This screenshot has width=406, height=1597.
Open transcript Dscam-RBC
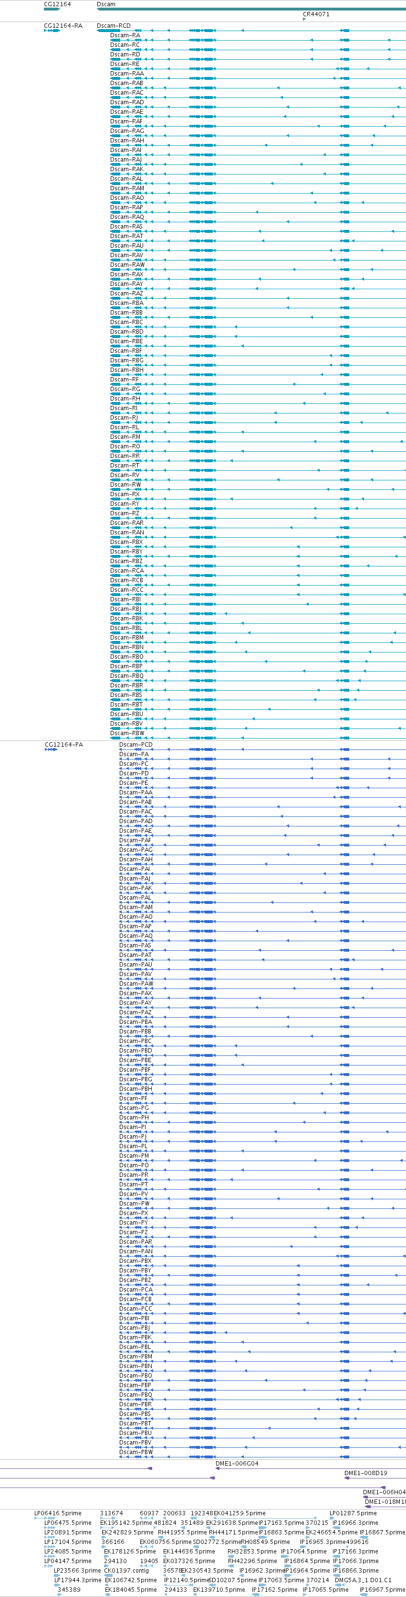pos(126,322)
